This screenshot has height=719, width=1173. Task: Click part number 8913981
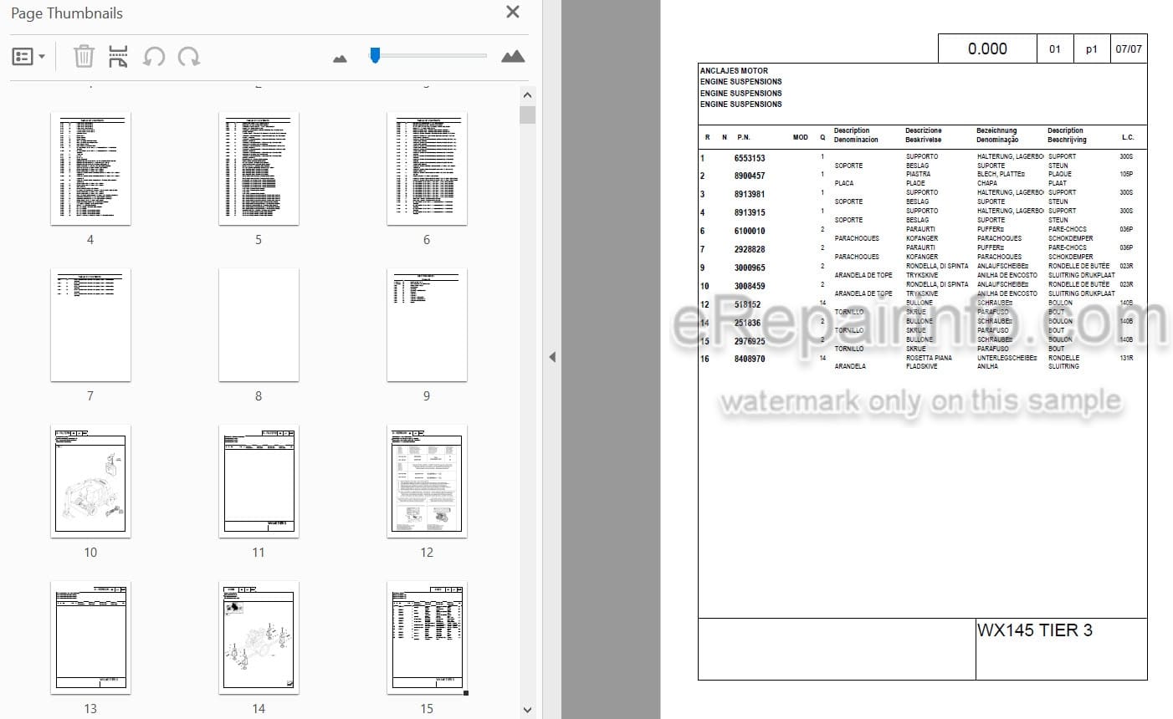point(750,194)
